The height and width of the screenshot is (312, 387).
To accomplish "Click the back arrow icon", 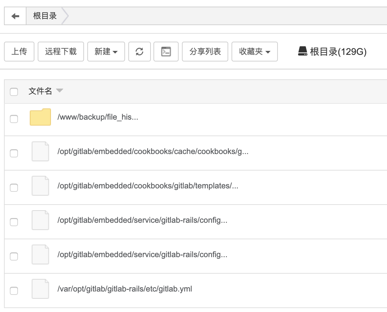I will click(x=15, y=16).
